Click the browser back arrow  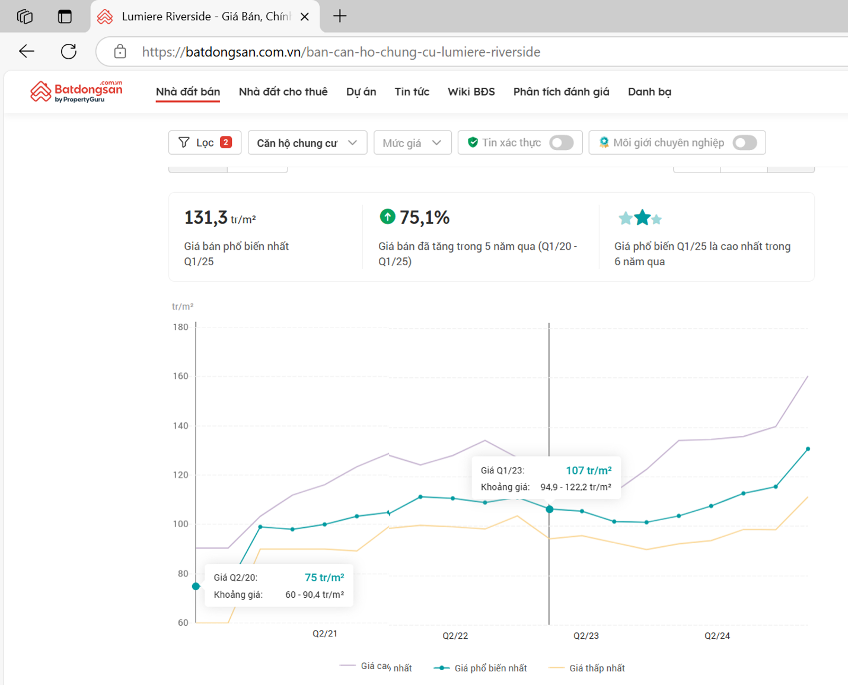27,52
